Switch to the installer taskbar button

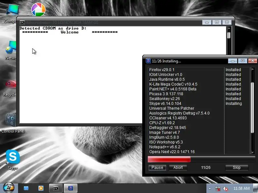[70, 188]
